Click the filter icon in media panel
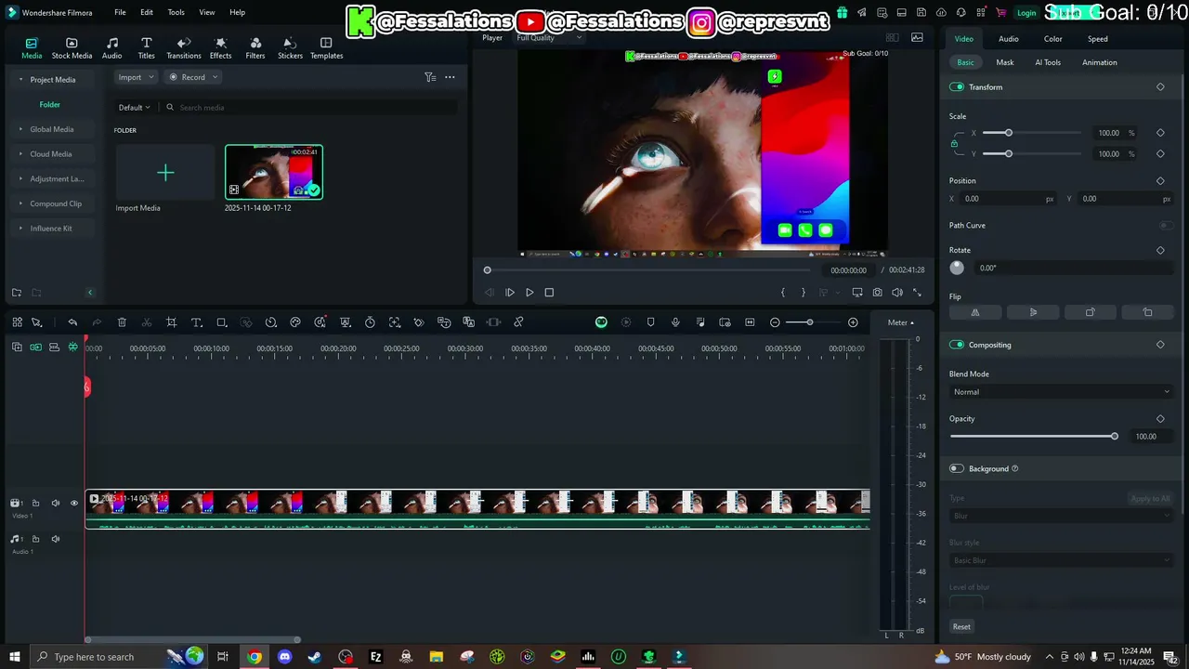The height and width of the screenshot is (669, 1189). tap(430, 77)
